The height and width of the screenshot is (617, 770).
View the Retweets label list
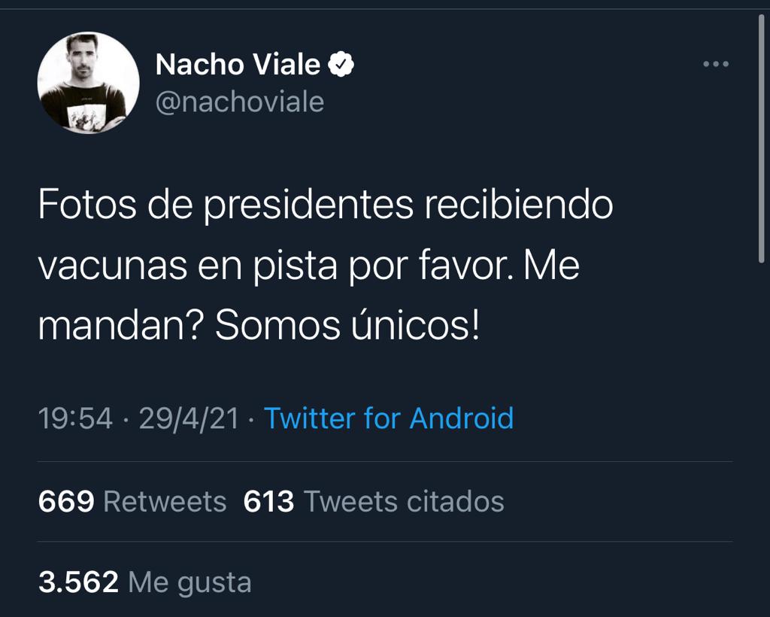click(165, 501)
